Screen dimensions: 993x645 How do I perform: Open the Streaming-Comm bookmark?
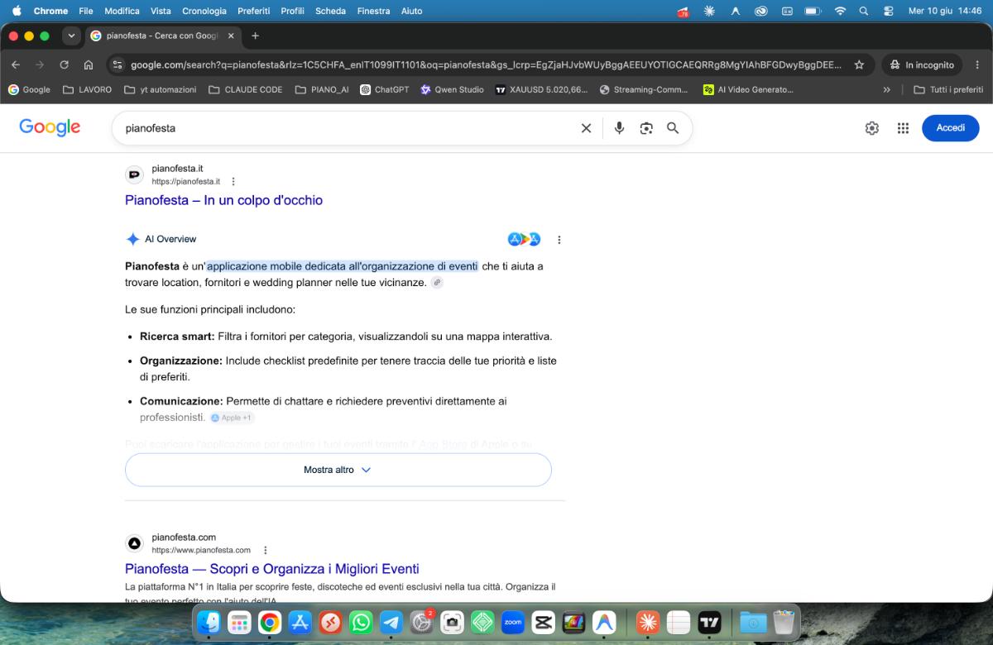pos(644,89)
